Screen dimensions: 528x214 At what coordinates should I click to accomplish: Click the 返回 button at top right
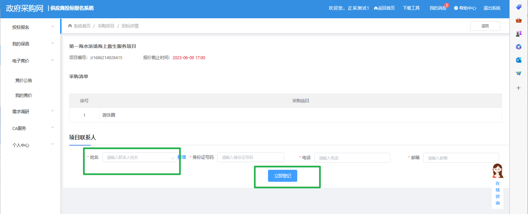click(x=485, y=26)
